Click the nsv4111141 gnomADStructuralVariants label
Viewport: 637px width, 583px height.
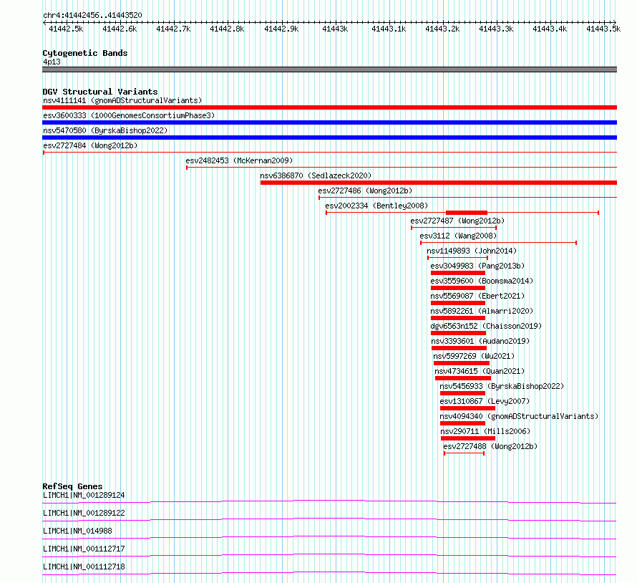[122, 100]
